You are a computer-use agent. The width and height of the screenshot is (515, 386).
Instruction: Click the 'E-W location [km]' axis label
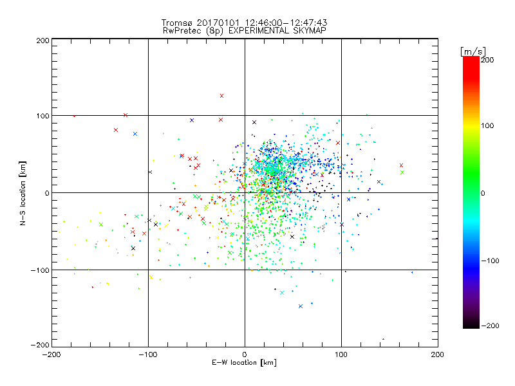point(244,362)
